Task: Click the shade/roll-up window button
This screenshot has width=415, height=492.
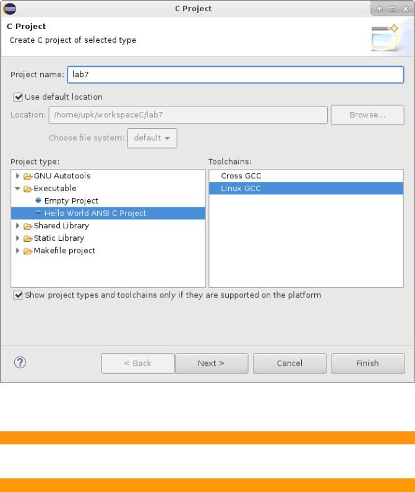Action: [x=379, y=9]
